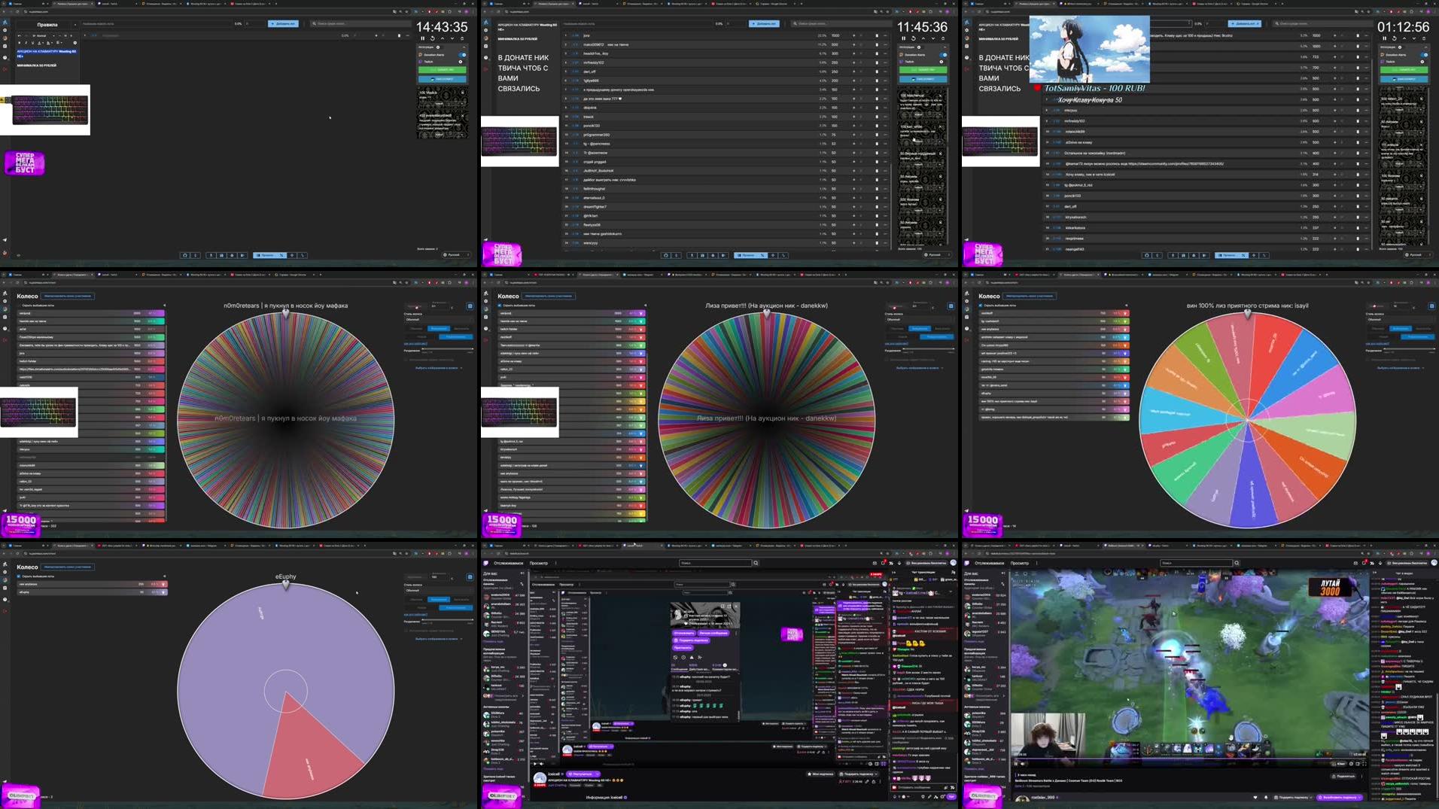Image resolution: width=1439 pixels, height=809 pixels.
Task: Open the 'как это работает?' link in wheel settings
Action: 415,344
